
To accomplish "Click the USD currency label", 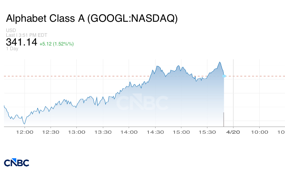I will pos(11,30).
